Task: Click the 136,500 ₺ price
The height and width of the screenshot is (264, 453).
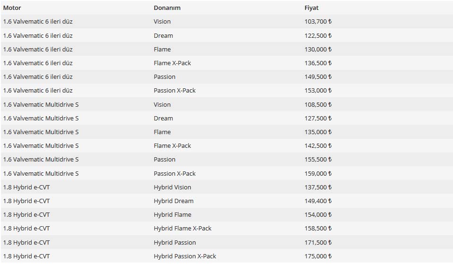Action: pyautogui.click(x=318, y=63)
